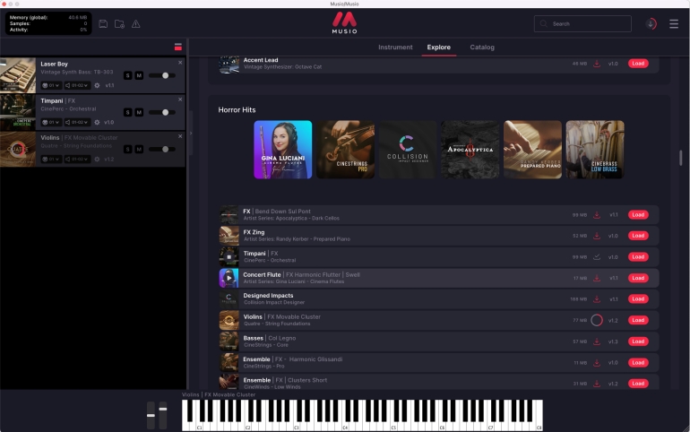Load Ensemble FX Harmonic Glissandi

click(638, 362)
